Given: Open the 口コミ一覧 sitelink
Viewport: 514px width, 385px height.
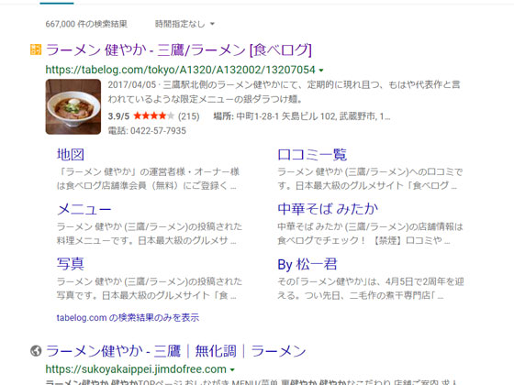Looking at the screenshot, I should [x=312, y=154].
